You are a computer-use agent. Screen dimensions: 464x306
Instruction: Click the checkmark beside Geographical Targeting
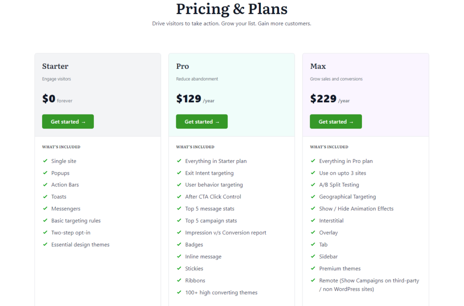tap(313, 196)
